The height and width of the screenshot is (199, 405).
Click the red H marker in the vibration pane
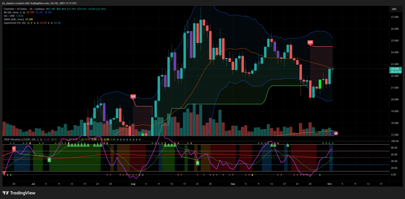tap(14, 148)
